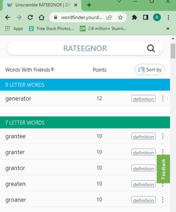Screen dimensions: 176x212
Task: Click the 12 points value
Action: [99, 98]
